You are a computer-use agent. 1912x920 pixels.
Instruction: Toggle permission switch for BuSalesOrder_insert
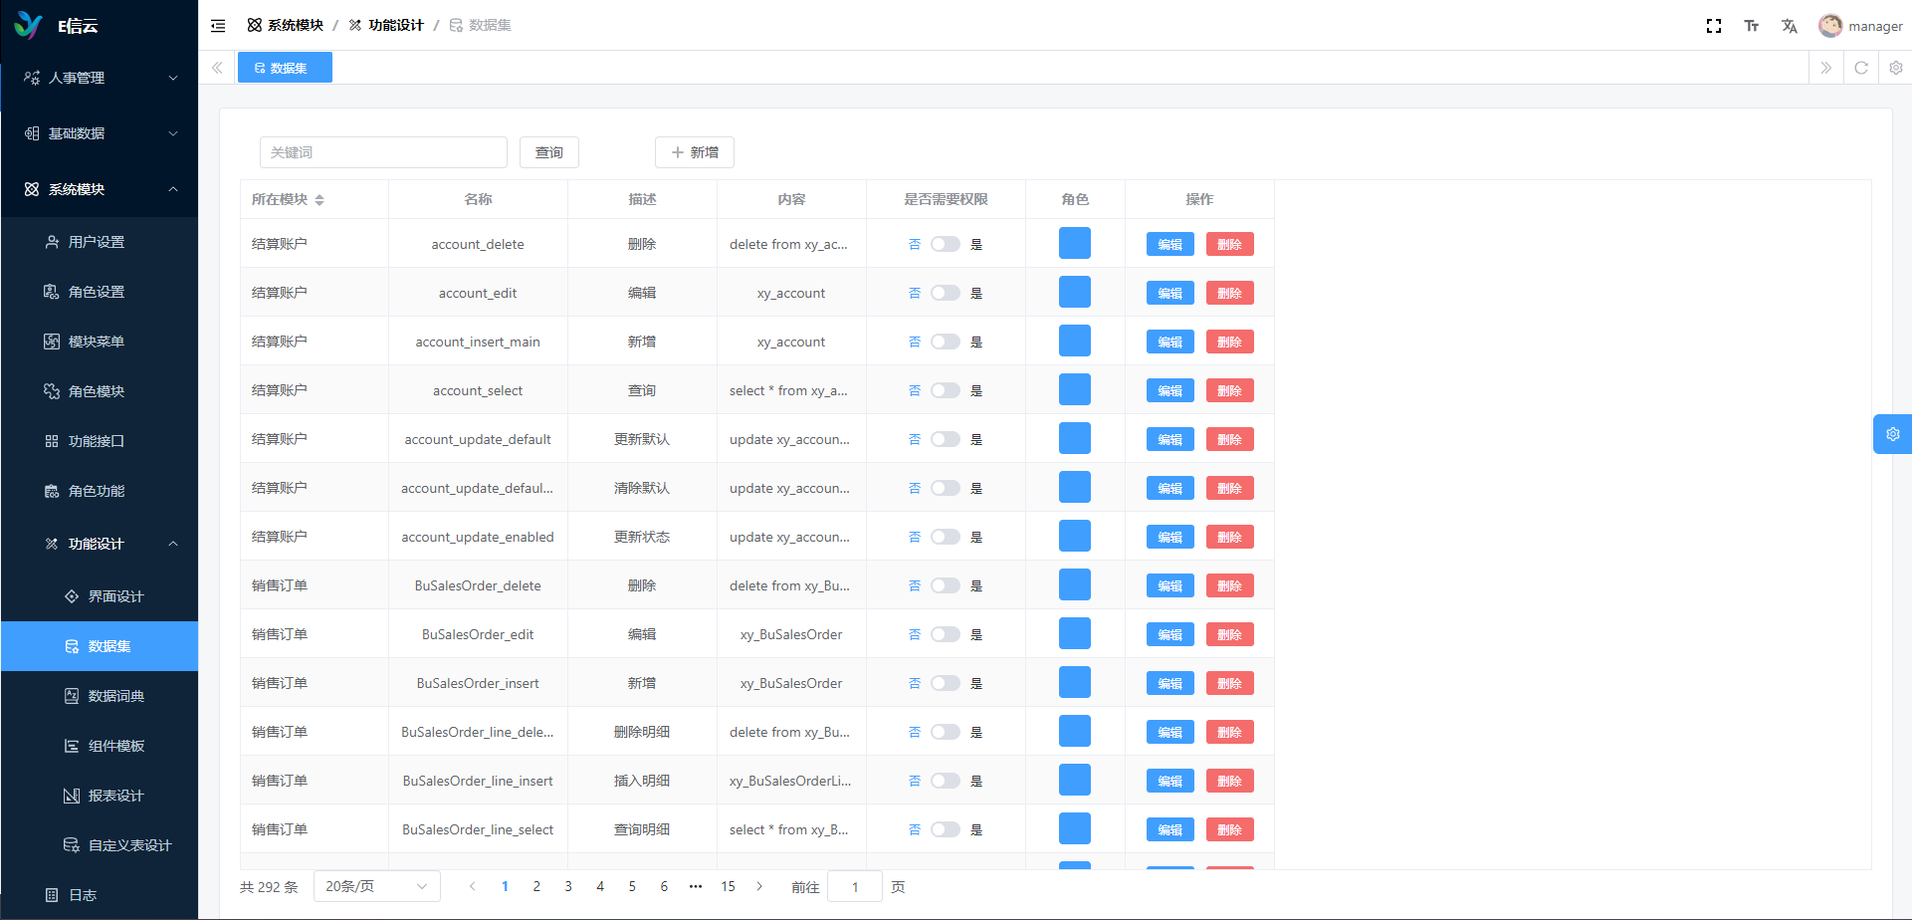click(x=946, y=683)
